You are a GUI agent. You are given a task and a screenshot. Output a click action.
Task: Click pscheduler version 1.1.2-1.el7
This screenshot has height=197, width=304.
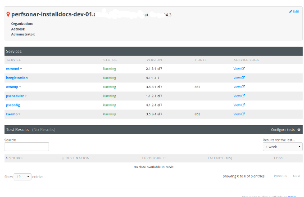pyautogui.click(x=154, y=96)
